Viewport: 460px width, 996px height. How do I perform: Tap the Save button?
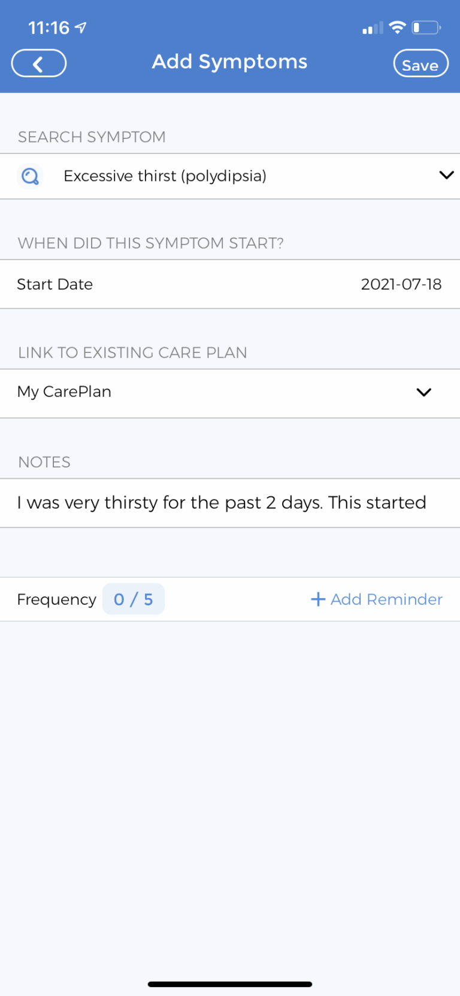click(420, 64)
